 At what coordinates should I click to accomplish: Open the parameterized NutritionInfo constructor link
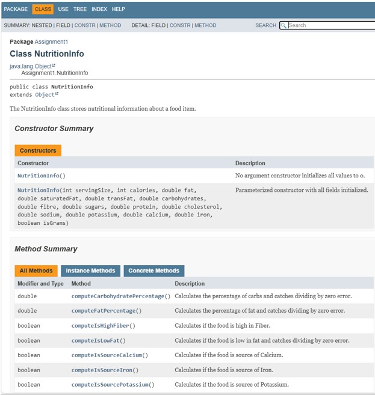pyautogui.click(x=39, y=190)
